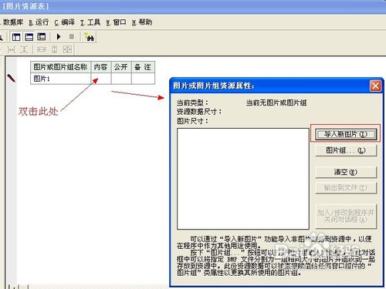Open the C.编译 menu
Viewport: 386px width, 289px height.
click(65, 22)
